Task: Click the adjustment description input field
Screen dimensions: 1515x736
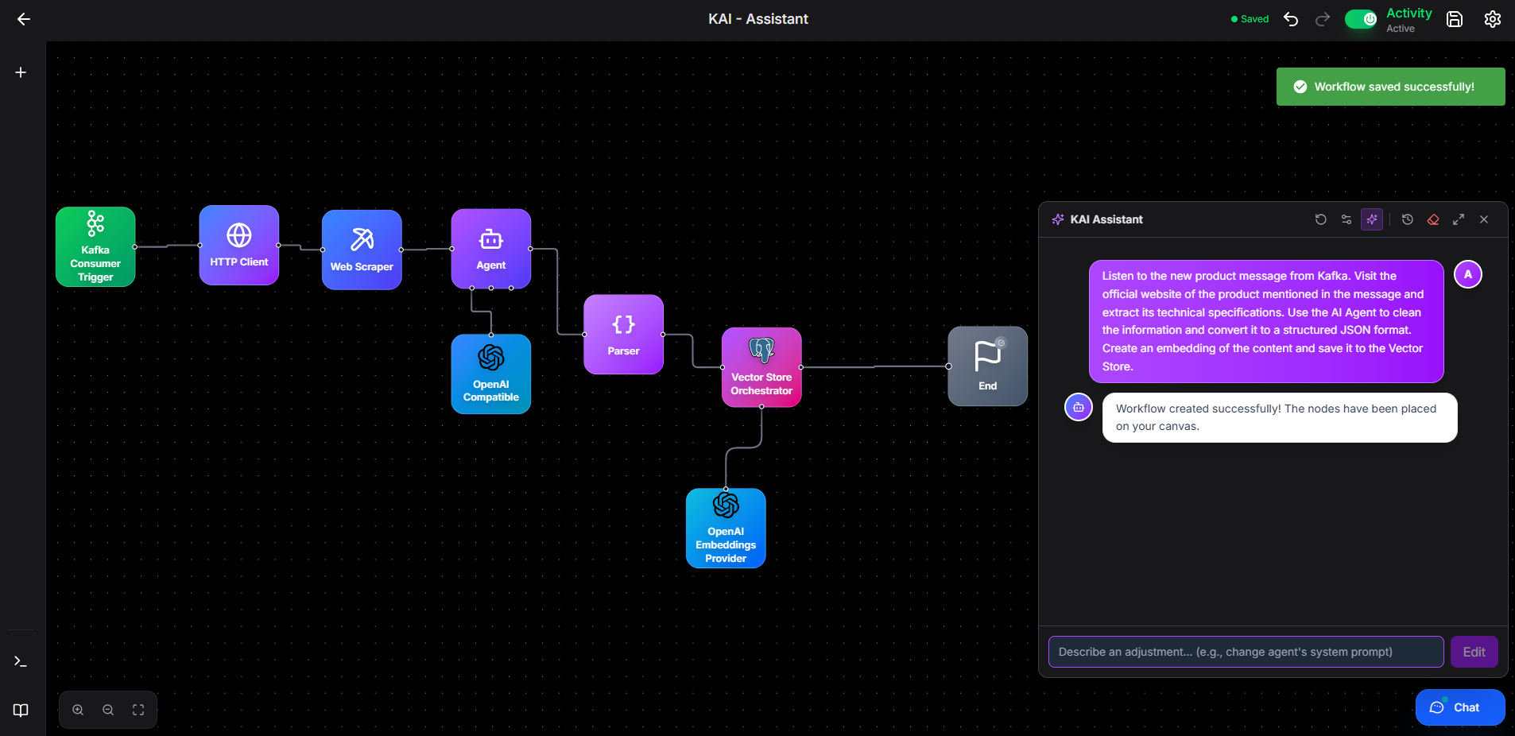Action: tap(1246, 652)
